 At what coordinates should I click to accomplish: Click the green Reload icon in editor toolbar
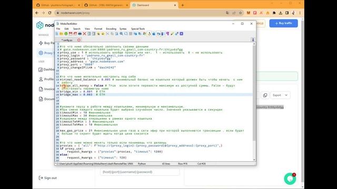coord(66,34)
